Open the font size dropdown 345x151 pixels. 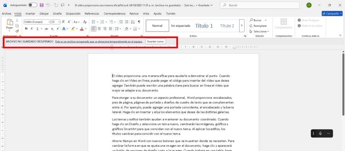(55, 22)
